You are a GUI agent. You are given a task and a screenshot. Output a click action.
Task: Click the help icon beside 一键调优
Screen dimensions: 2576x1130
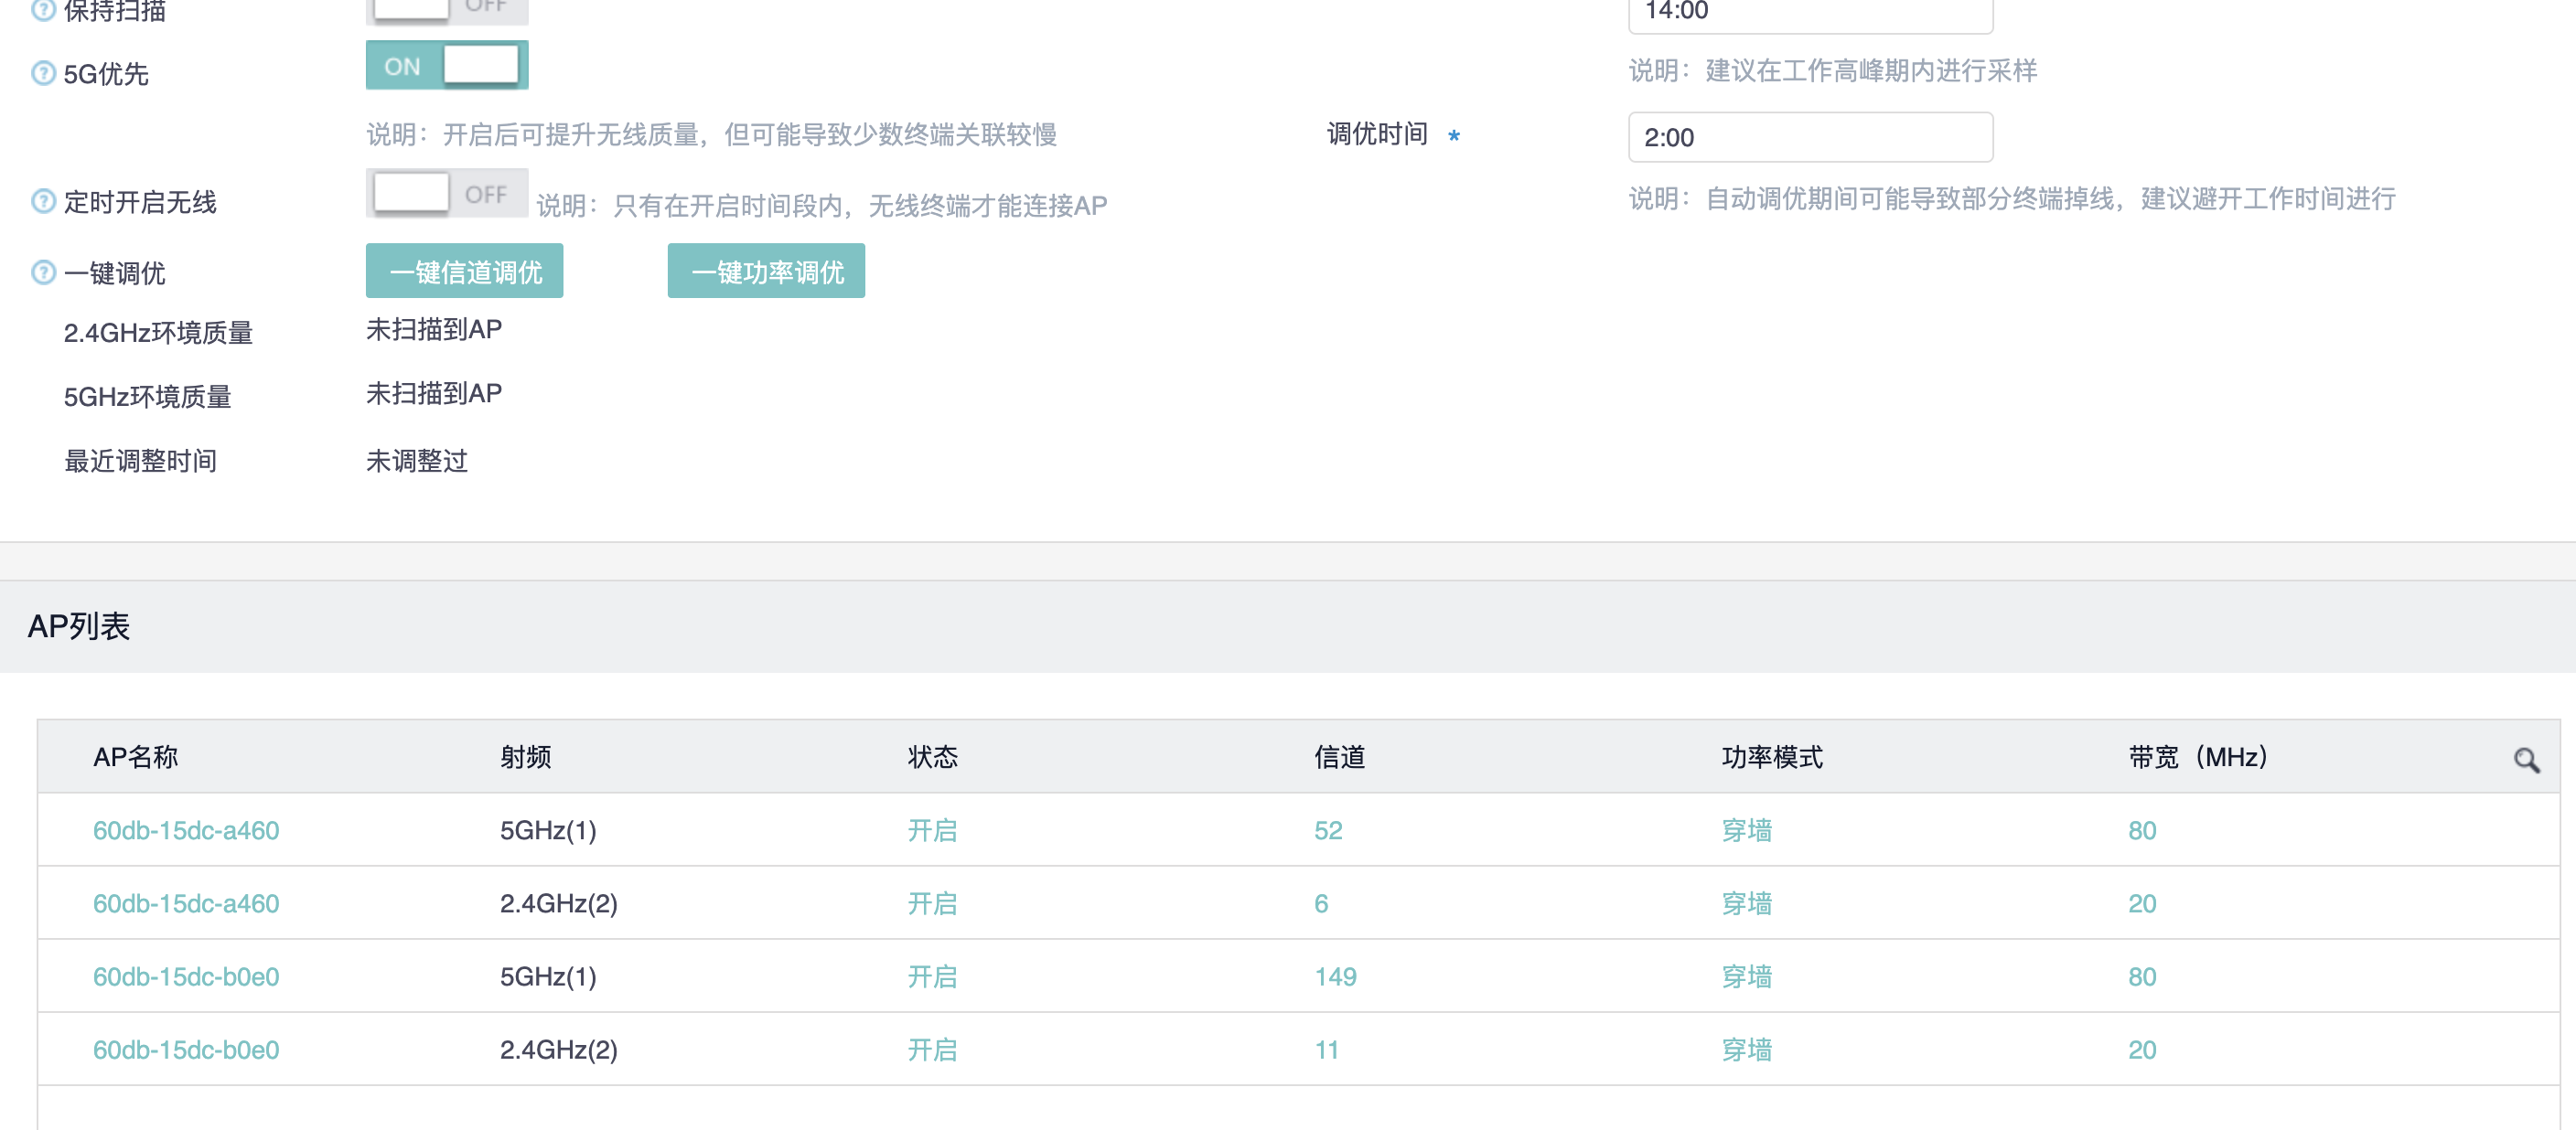coord(43,272)
